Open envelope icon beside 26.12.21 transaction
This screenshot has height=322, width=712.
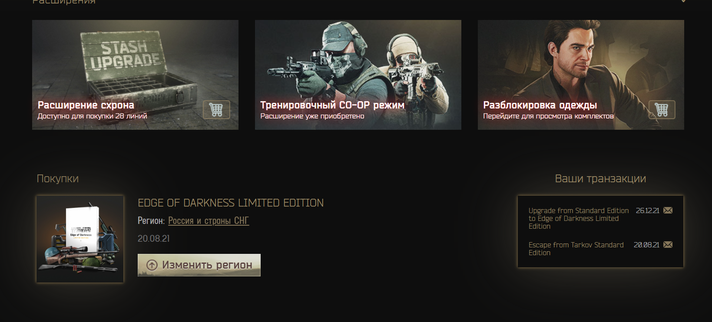(668, 210)
